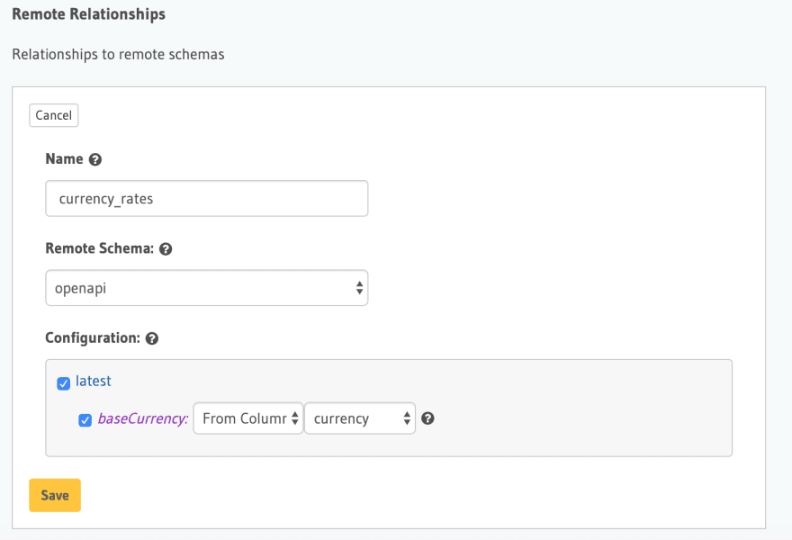This screenshot has width=792, height=540.
Task: Uncheck the baseCurrency checkbox
Action: (85, 419)
